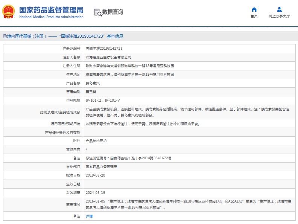
Task: Click the 适用范围/预期用途 description text
Action: click(x=143, y=124)
